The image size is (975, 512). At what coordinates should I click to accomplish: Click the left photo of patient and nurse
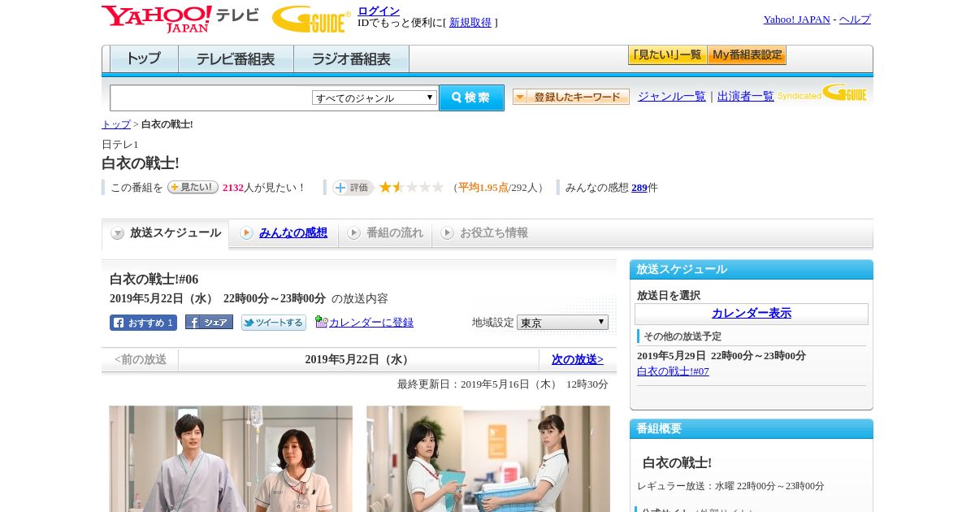tap(231, 458)
